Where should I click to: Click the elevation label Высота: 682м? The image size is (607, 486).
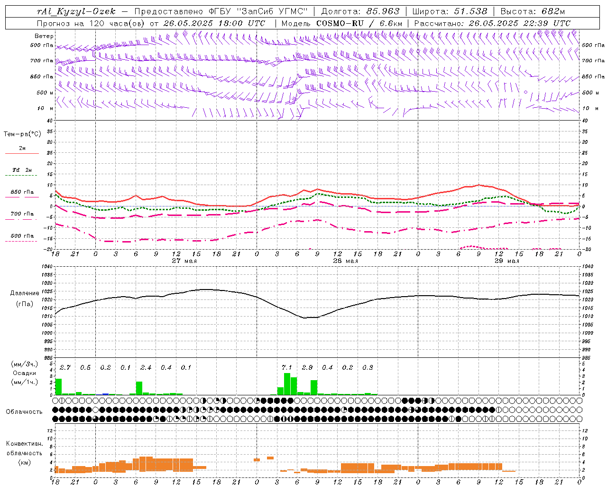(533, 11)
